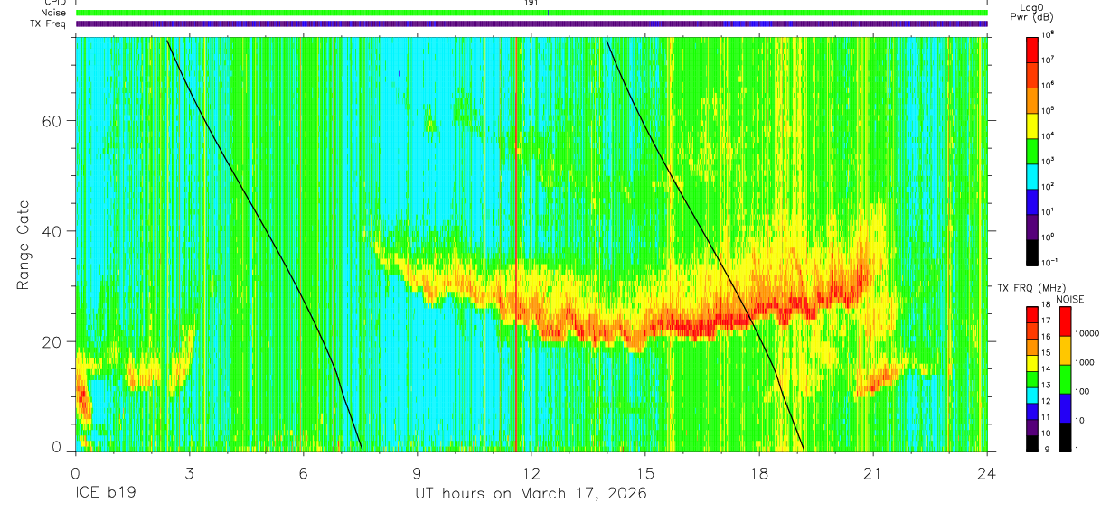
Task: Click the green segment of TX FRQ colorbar
Action: pos(1031,377)
